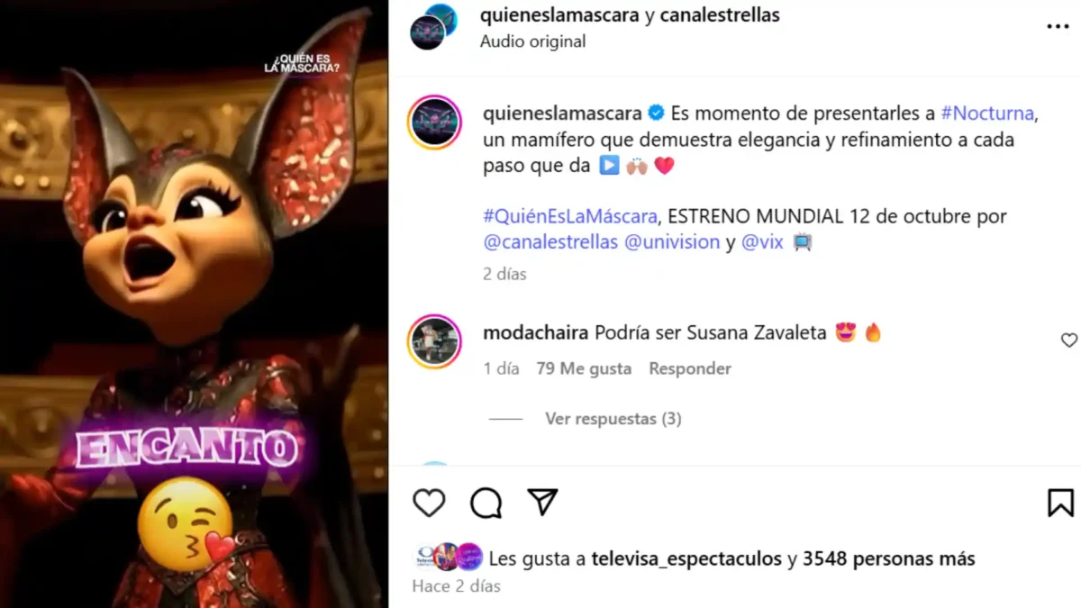Click canalestrellas in the post header
Image resolution: width=1081 pixels, height=608 pixels.
[720, 15]
